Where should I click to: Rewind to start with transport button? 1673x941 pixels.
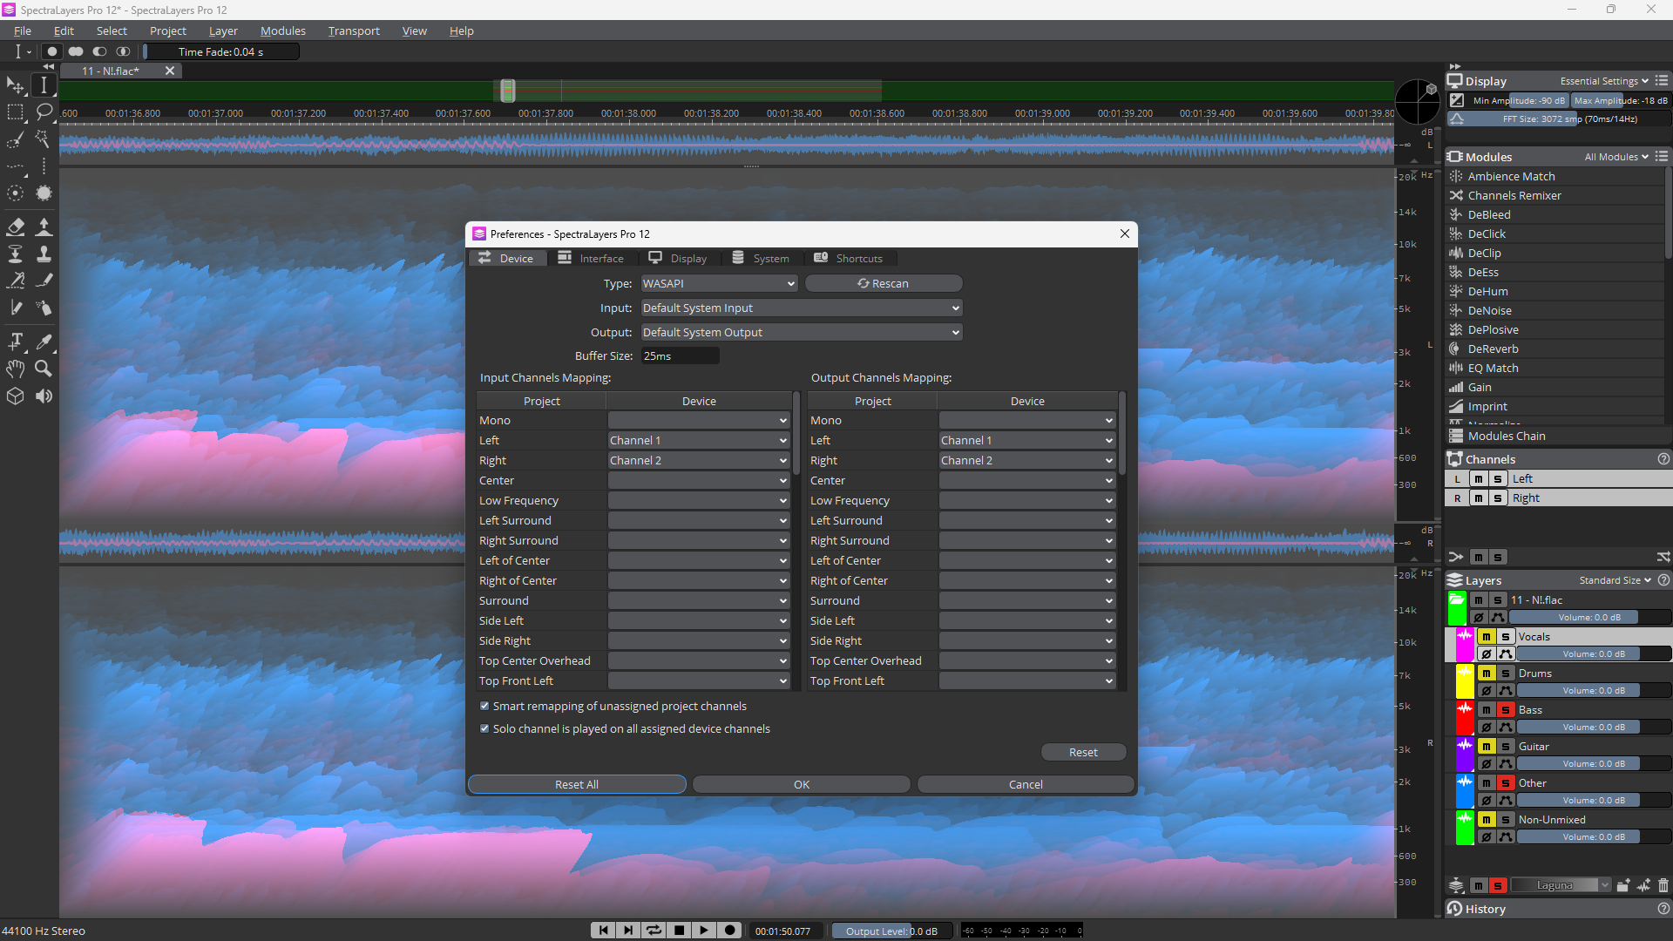click(603, 931)
